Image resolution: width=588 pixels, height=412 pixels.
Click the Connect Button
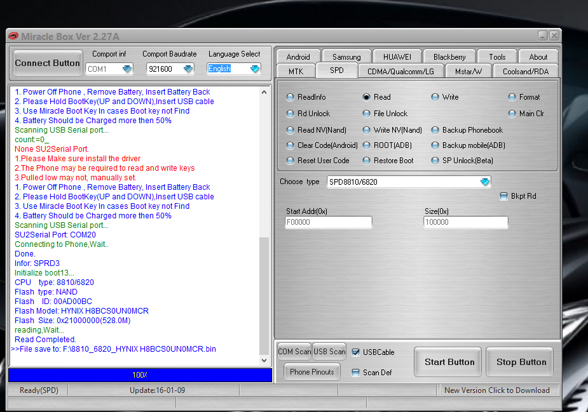point(47,63)
